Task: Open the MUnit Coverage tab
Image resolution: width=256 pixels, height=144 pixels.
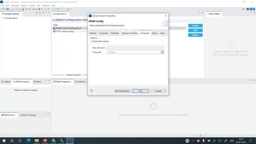Action: tap(28, 115)
